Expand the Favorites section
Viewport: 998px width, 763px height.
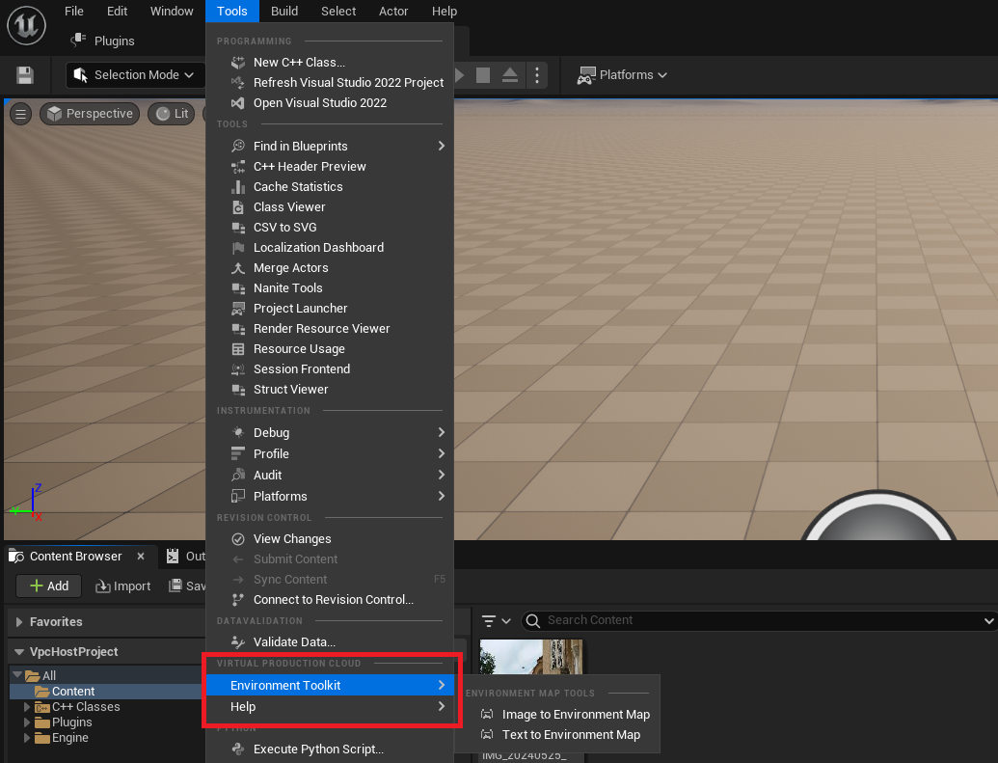click(x=19, y=622)
